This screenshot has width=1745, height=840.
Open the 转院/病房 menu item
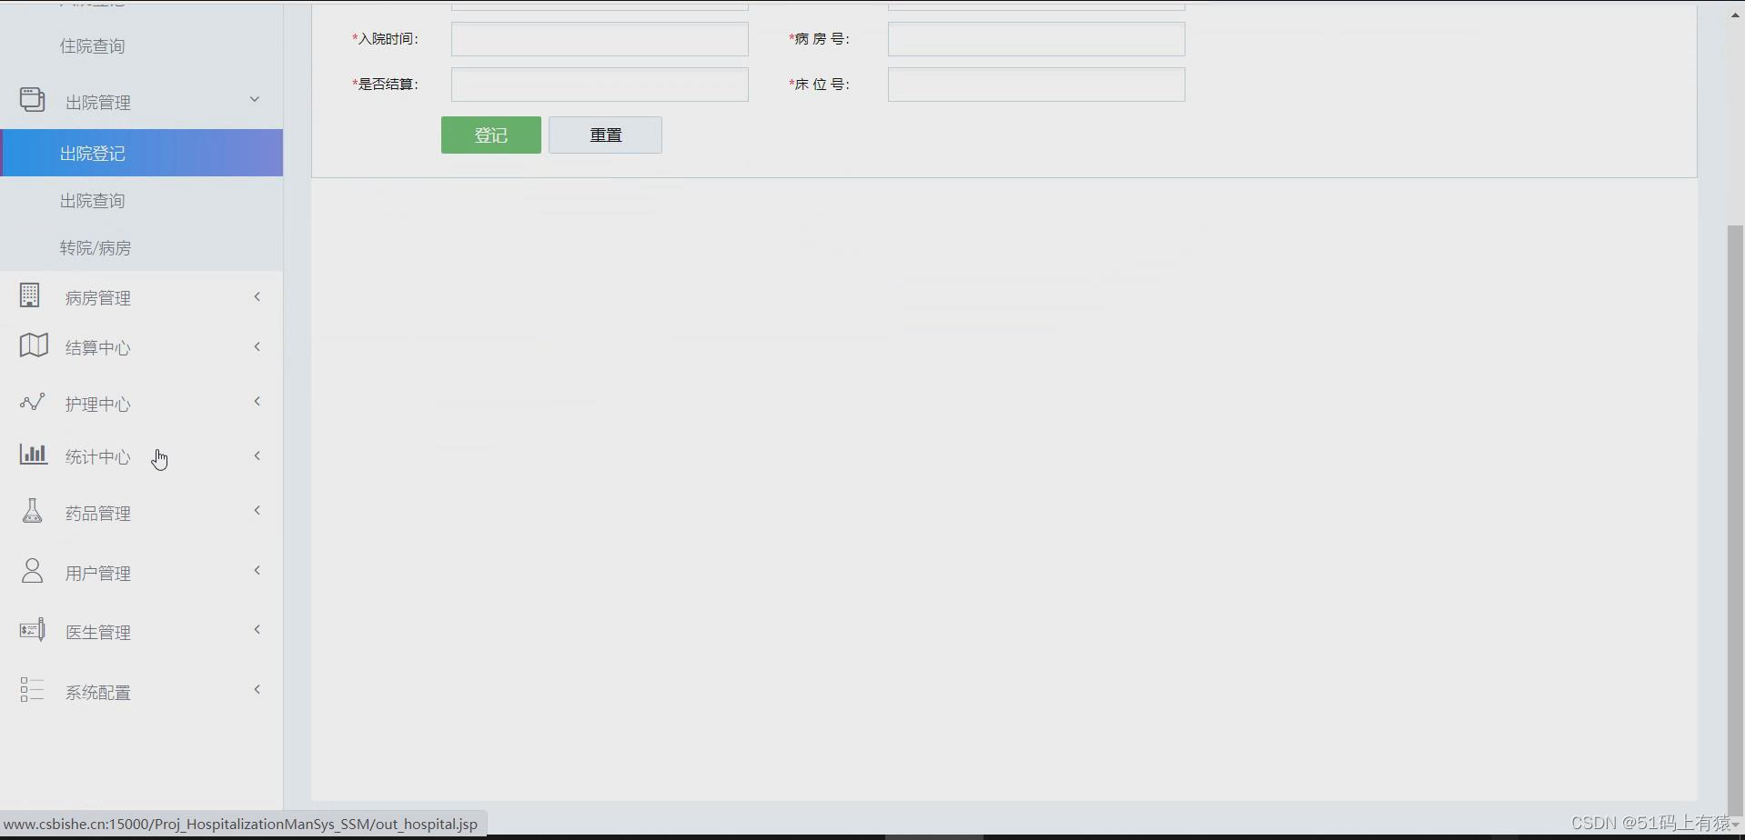tap(96, 248)
